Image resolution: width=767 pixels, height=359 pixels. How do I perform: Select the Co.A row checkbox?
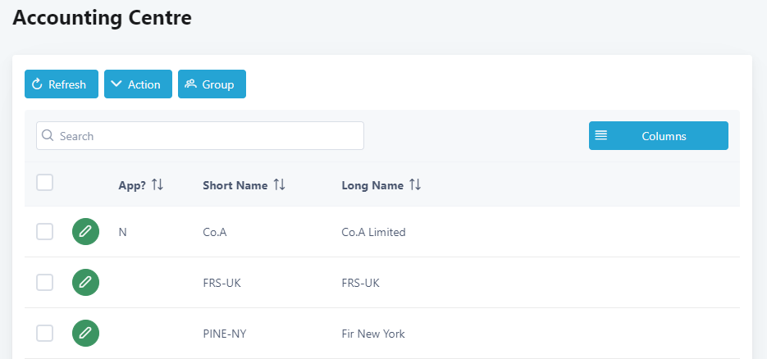[45, 232]
